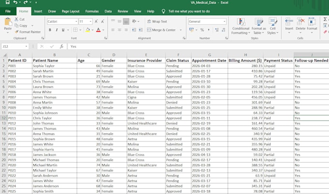
Task: Click the Name Box showing J12
Action: (x=13, y=46)
